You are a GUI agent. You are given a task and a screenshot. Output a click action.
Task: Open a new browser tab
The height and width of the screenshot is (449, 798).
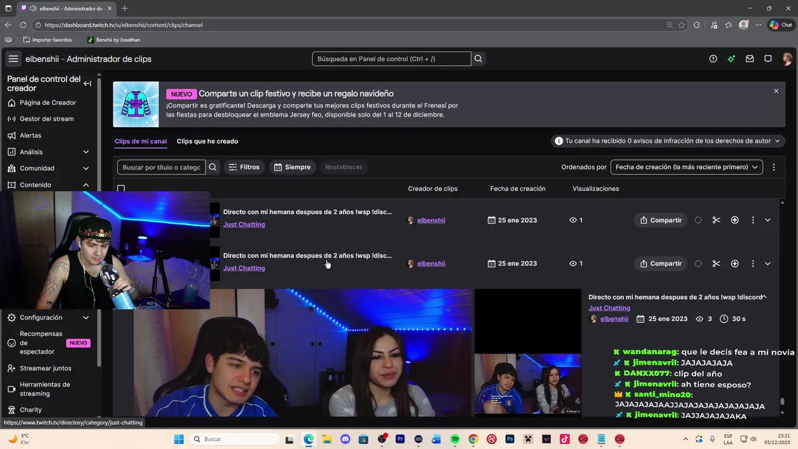click(125, 9)
